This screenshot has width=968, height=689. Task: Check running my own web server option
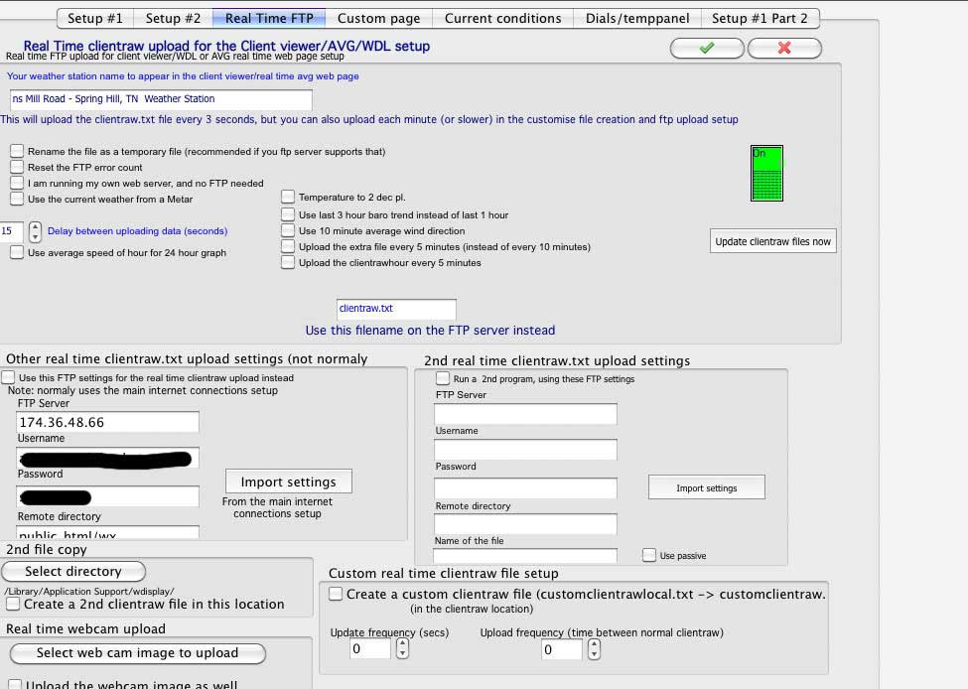tap(17, 183)
